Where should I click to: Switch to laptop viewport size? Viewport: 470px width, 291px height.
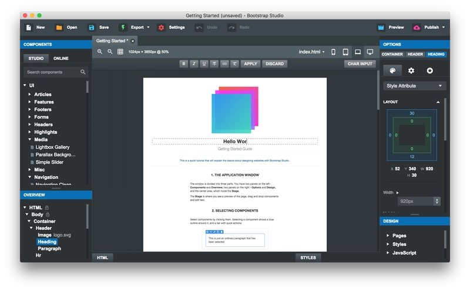pos(358,52)
